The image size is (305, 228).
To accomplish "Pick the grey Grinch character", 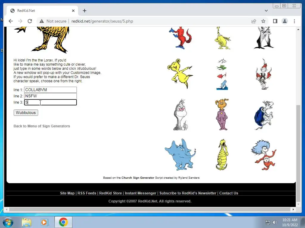I will click(181, 114).
